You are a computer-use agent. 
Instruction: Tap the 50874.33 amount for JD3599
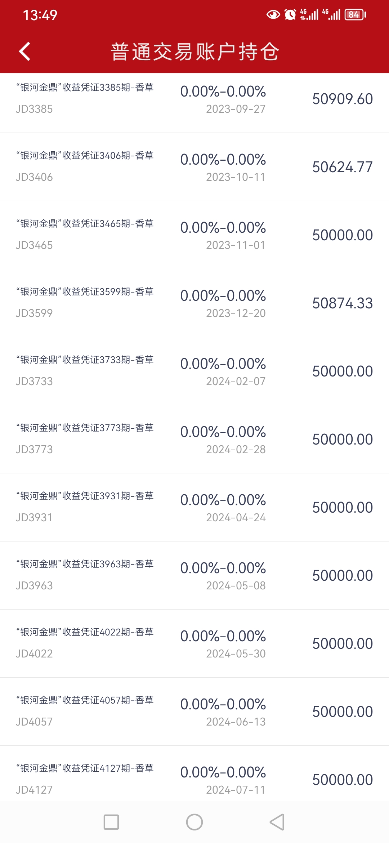coord(342,303)
